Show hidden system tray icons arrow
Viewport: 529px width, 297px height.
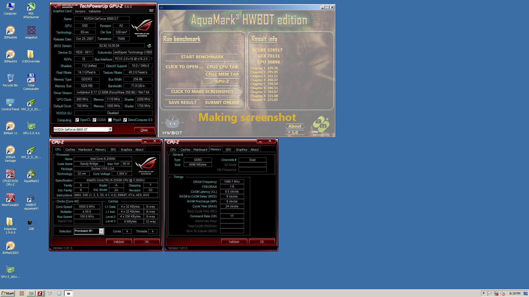point(483,293)
